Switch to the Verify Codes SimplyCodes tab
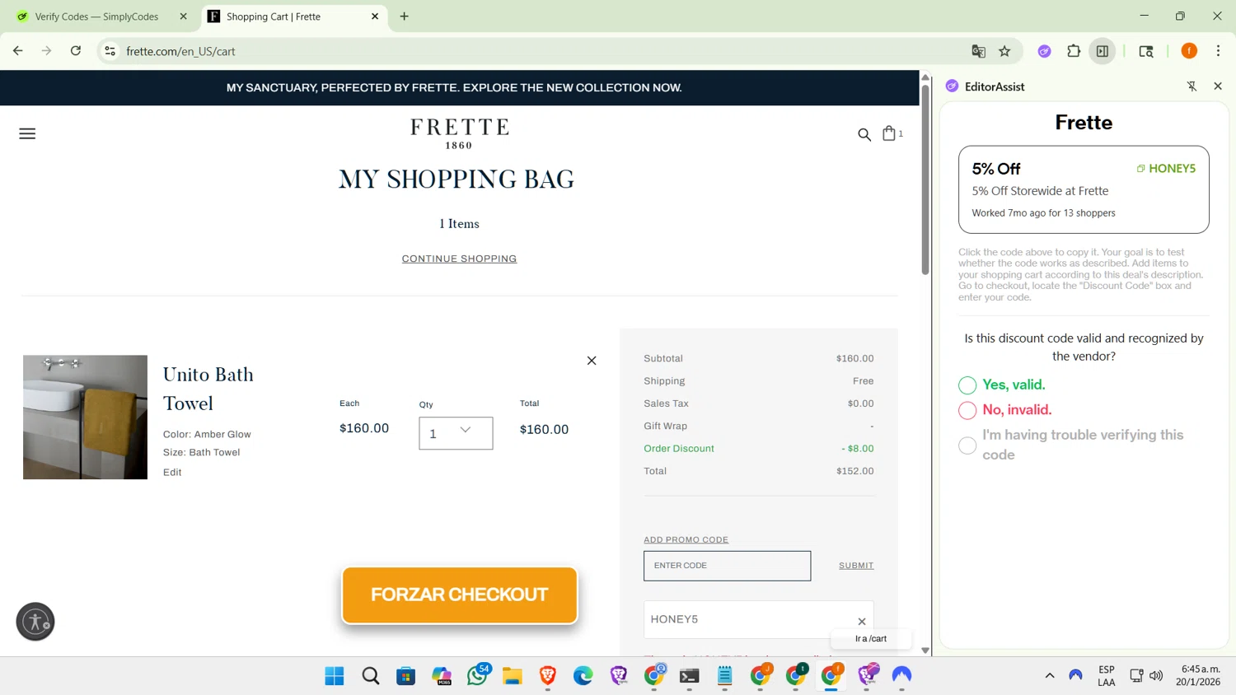Viewport: 1236px width, 695px height. 97,16
